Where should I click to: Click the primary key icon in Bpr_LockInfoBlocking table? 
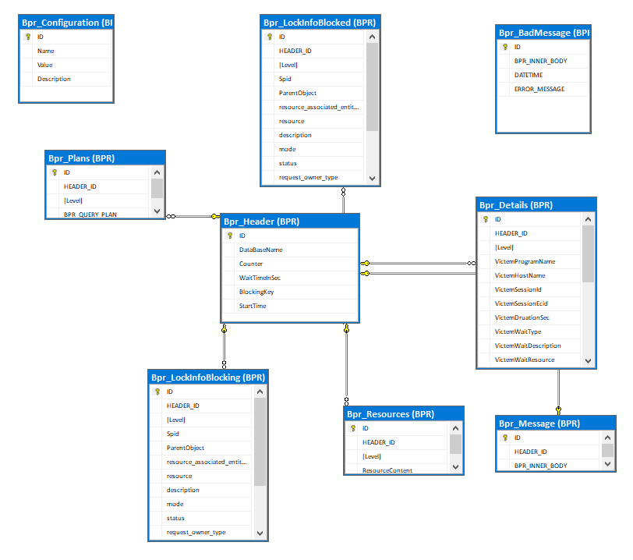coord(157,392)
